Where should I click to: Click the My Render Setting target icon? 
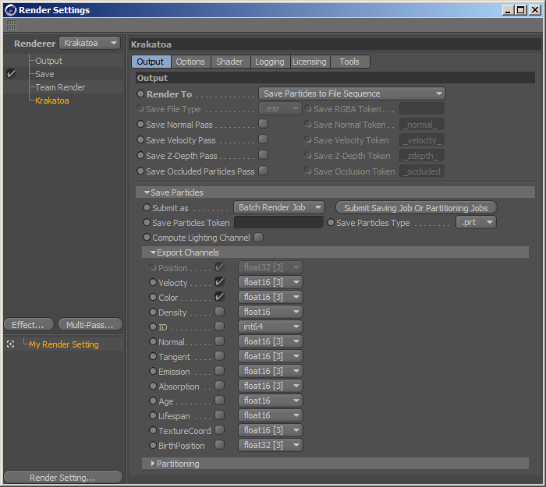(10, 344)
